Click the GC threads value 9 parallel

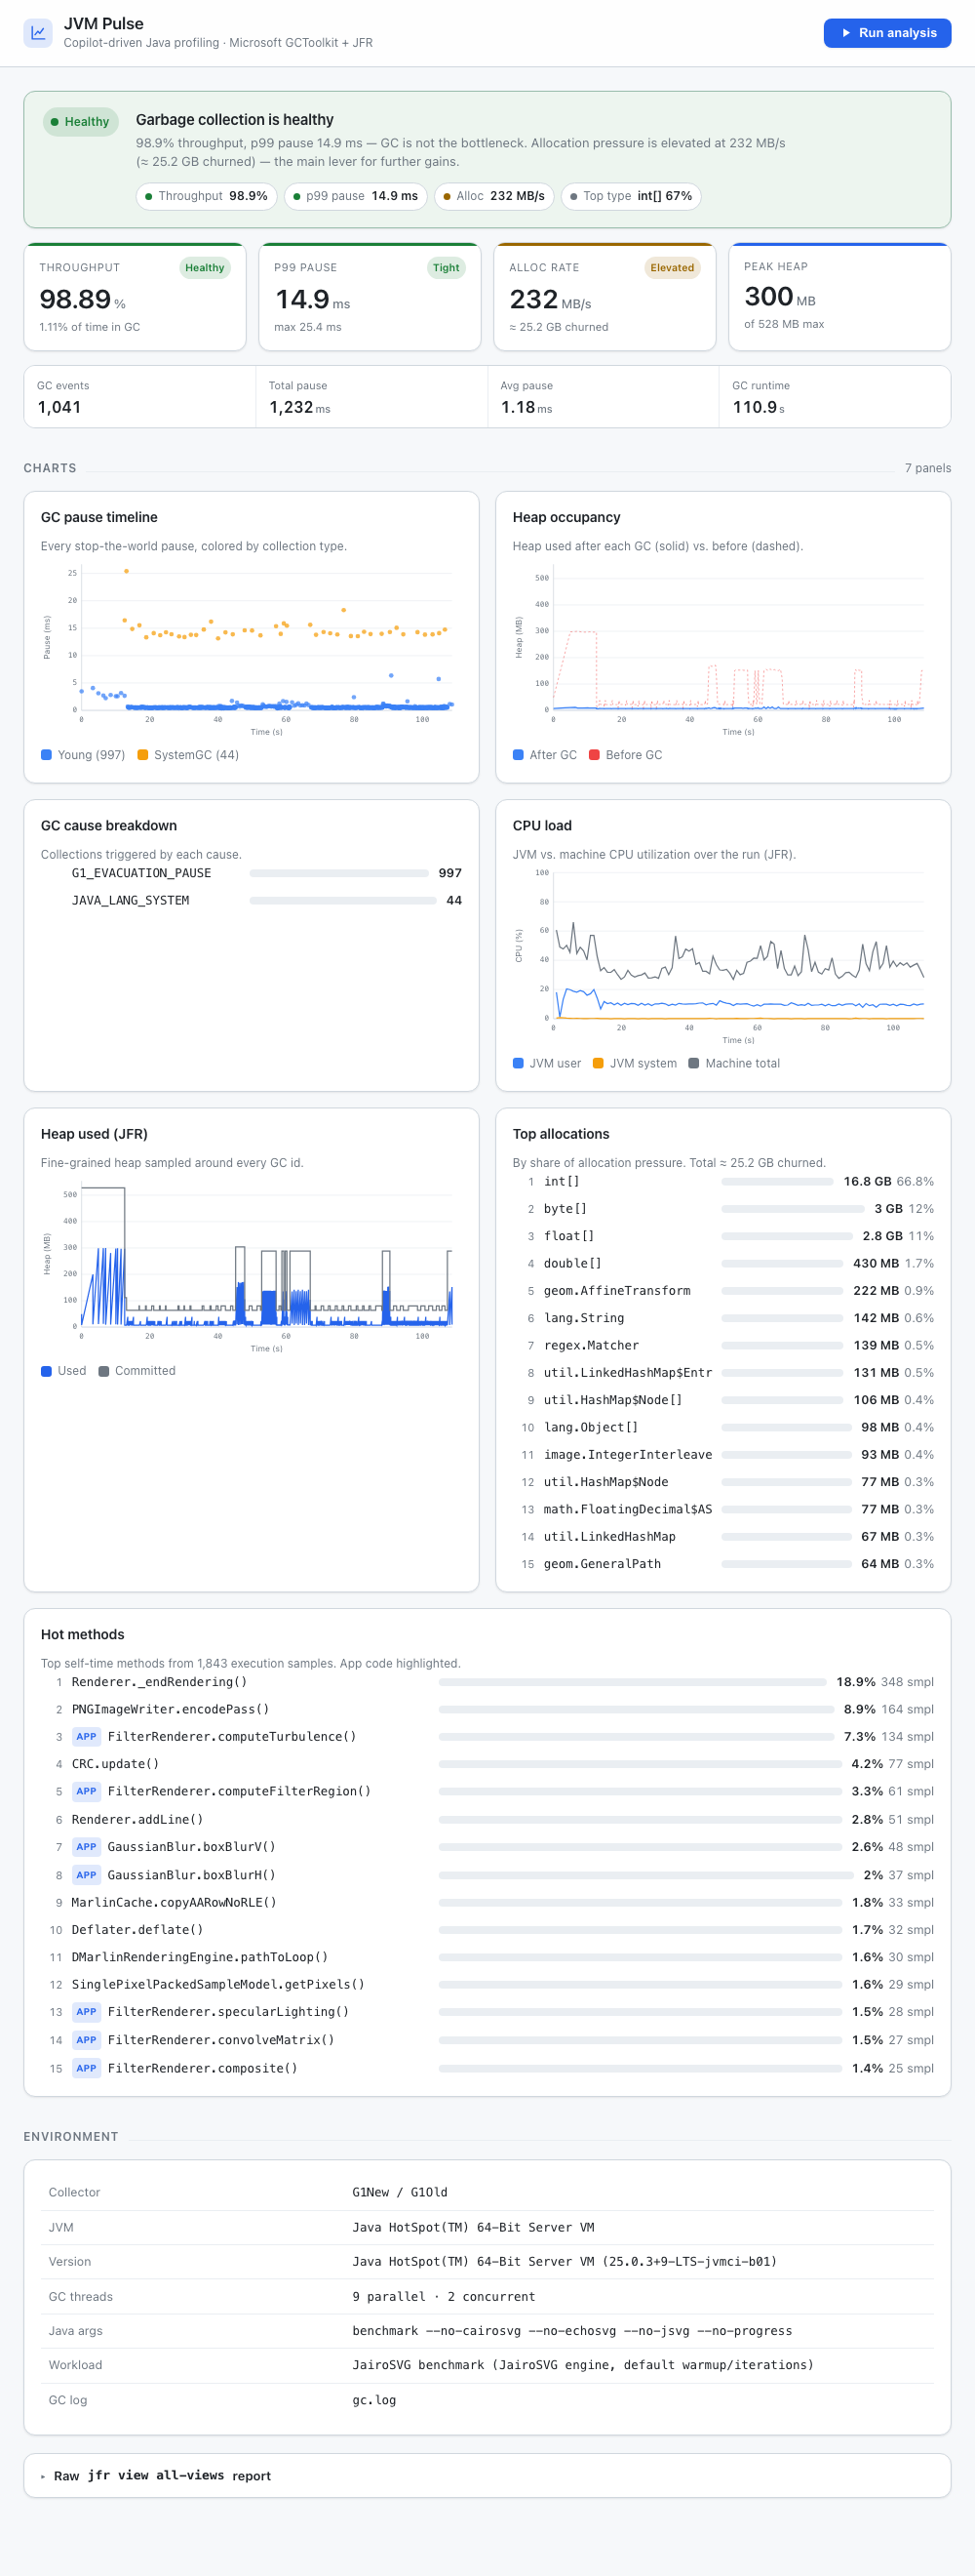point(444,2297)
